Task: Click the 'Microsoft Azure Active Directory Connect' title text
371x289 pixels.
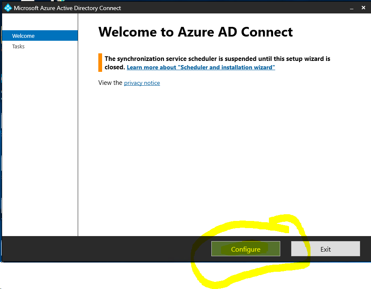Action: click(67, 8)
